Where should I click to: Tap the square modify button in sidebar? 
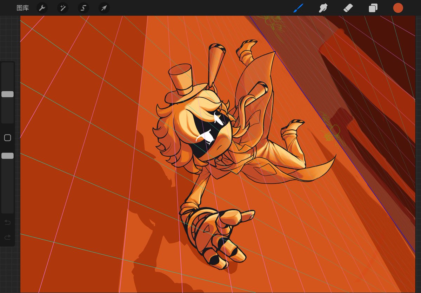point(7,138)
